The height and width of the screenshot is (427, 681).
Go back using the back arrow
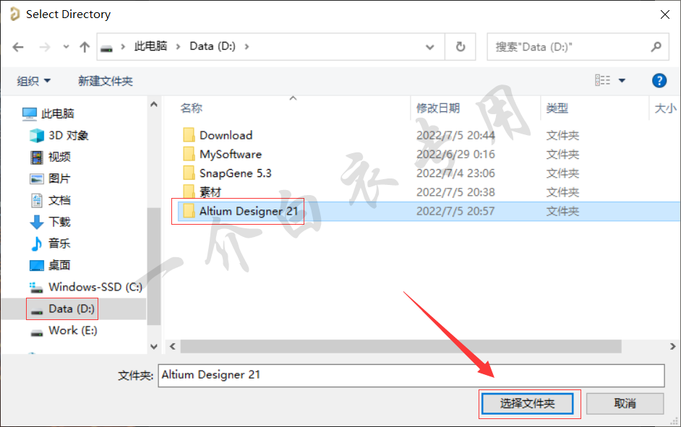pyautogui.click(x=18, y=47)
